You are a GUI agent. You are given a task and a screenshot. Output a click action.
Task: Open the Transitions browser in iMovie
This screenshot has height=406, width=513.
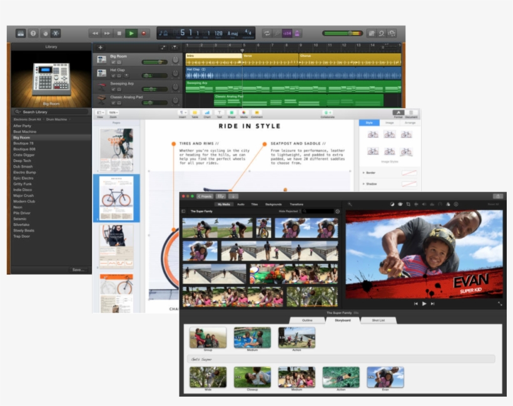297,204
